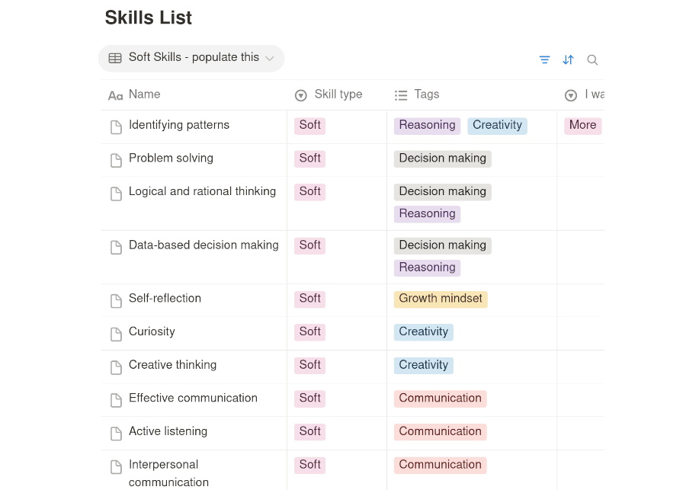This screenshot has height=490, width=686.
Task: Open the Name column header menu
Action: click(144, 94)
